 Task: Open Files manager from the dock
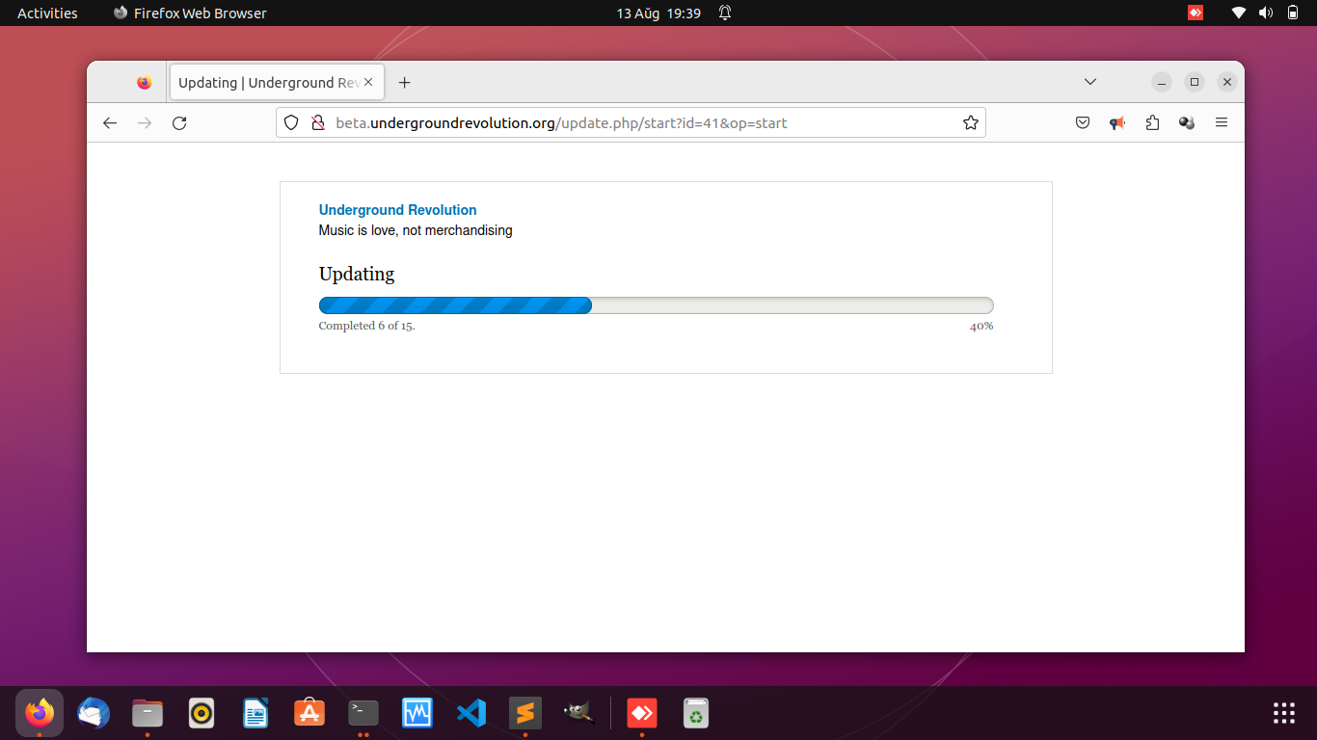pyautogui.click(x=148, y=713)
